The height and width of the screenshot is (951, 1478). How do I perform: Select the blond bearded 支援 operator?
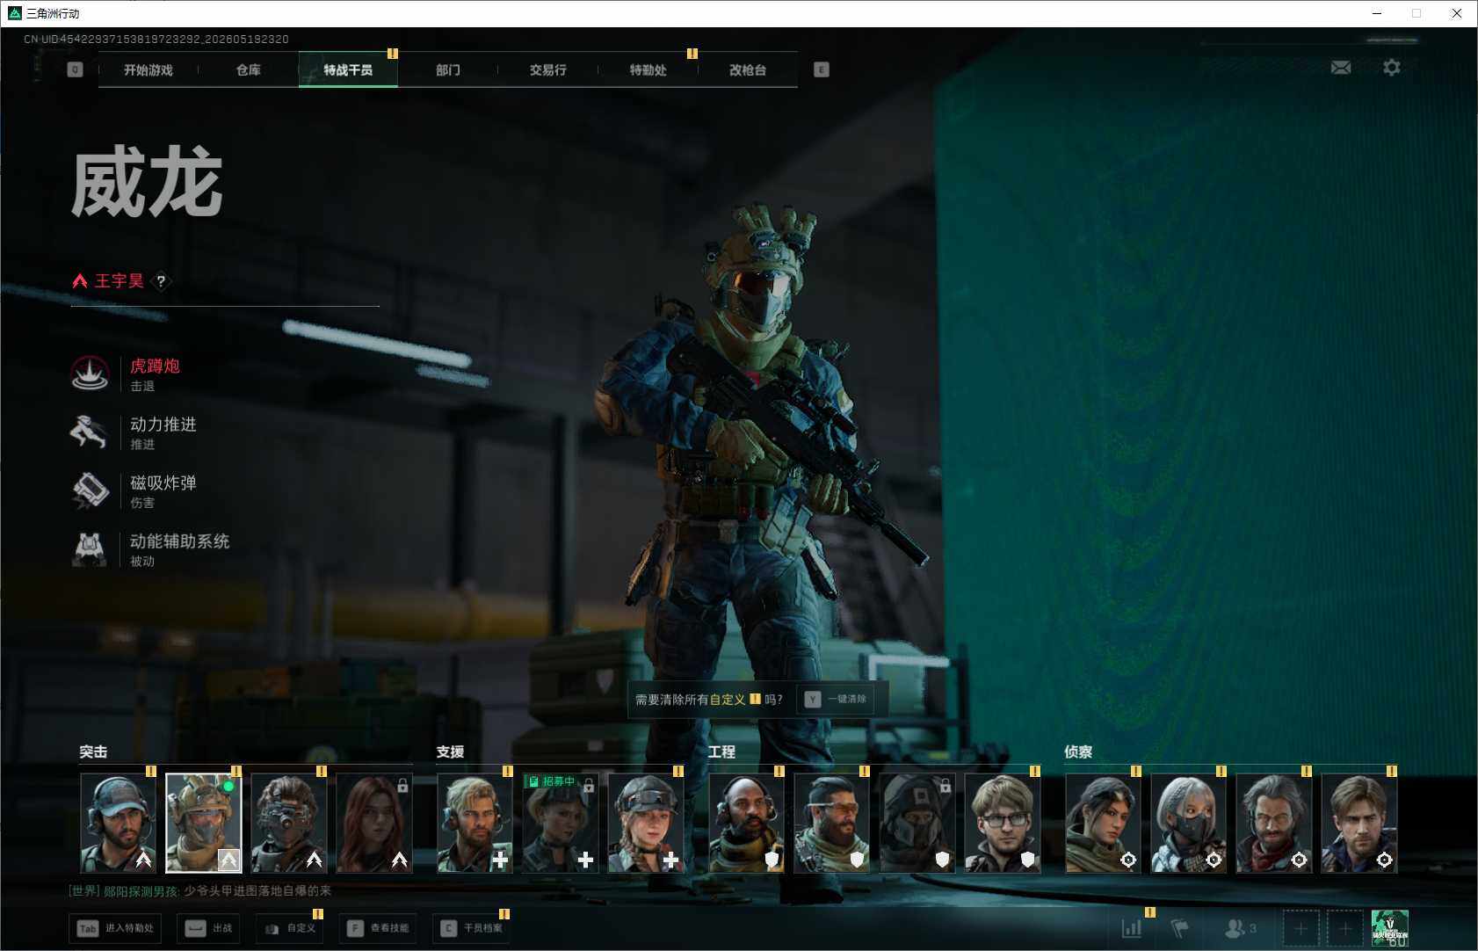tap(475, 823)
